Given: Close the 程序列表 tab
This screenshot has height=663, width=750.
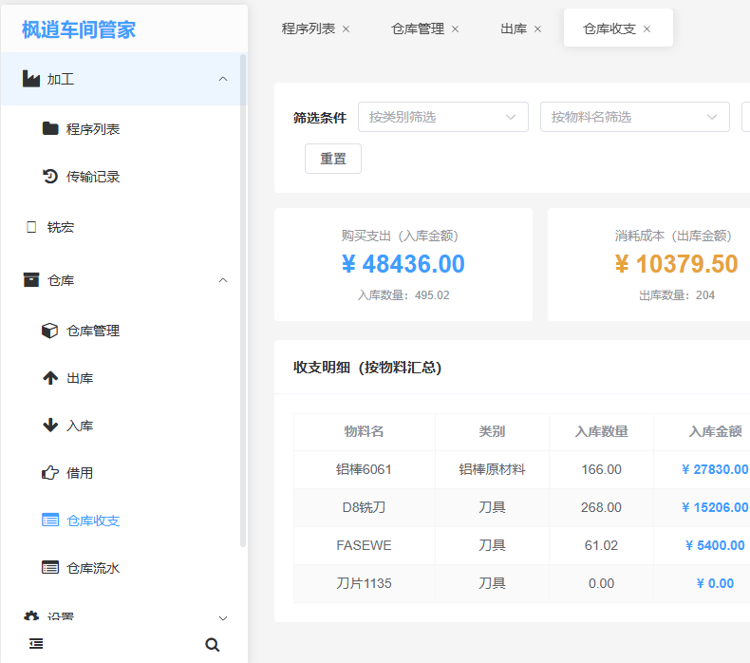Looking at the screenshot, I should [x=346, y=29].
